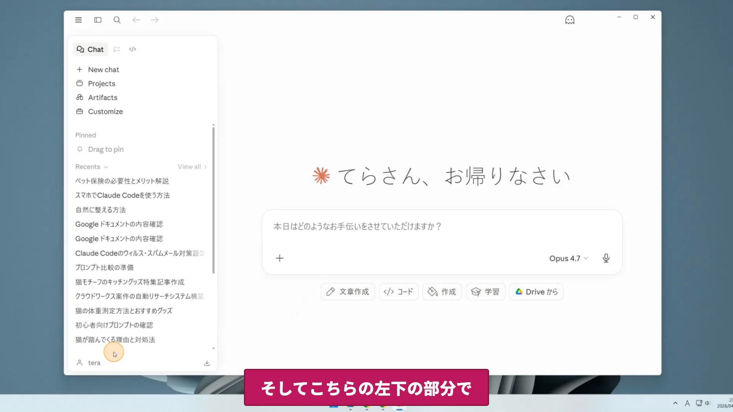Image resolution: width=733 pixels, height=412 pixels.
Task: Click the plus attachment icon
Action: pos(279,258)
